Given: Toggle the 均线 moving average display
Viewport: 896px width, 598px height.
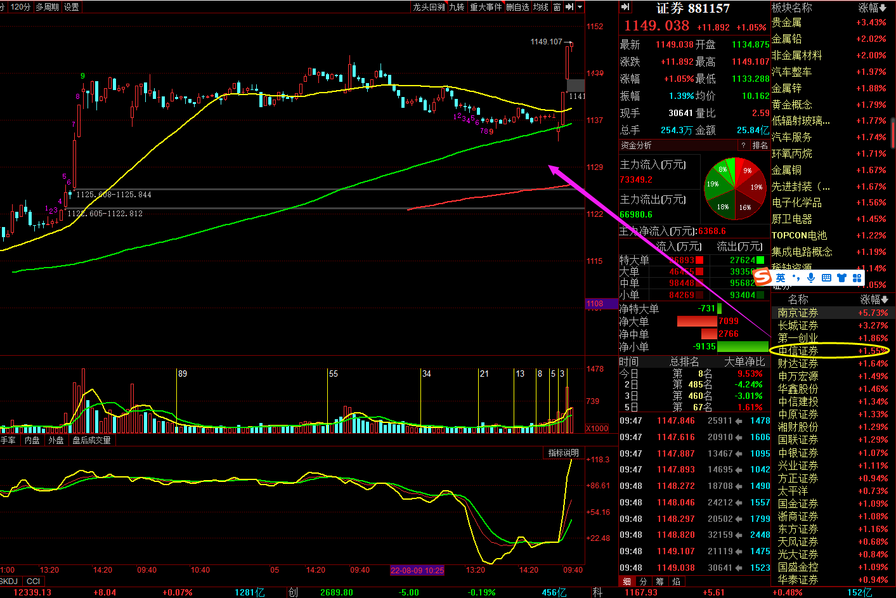Looking at the screenshot, I should (540, 7).
